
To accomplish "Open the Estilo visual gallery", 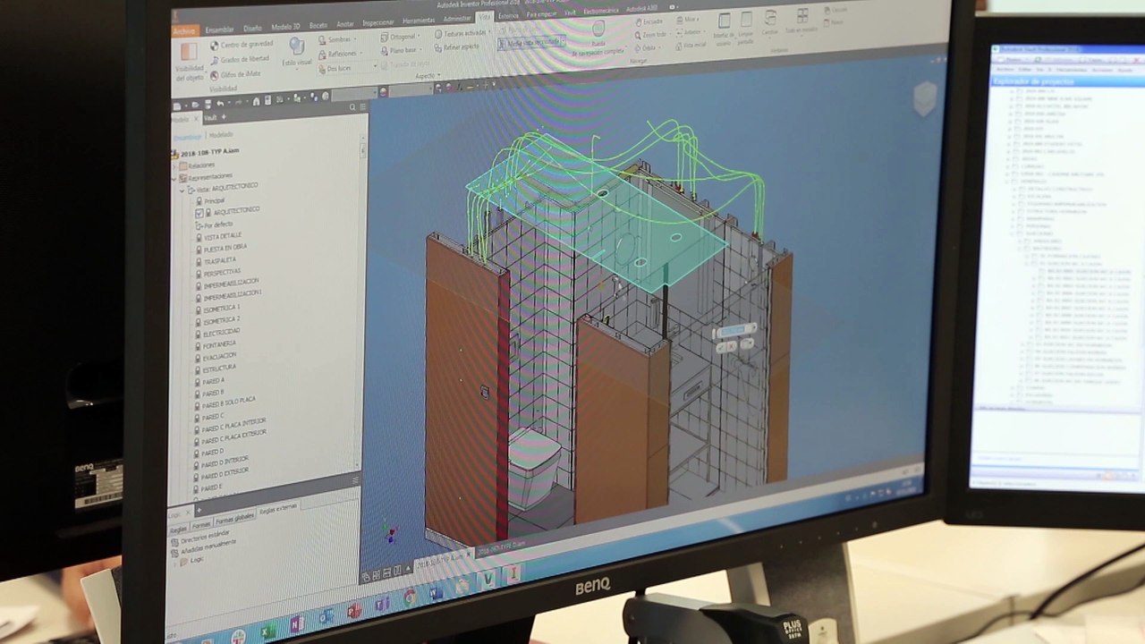I will tap(296, 51).
